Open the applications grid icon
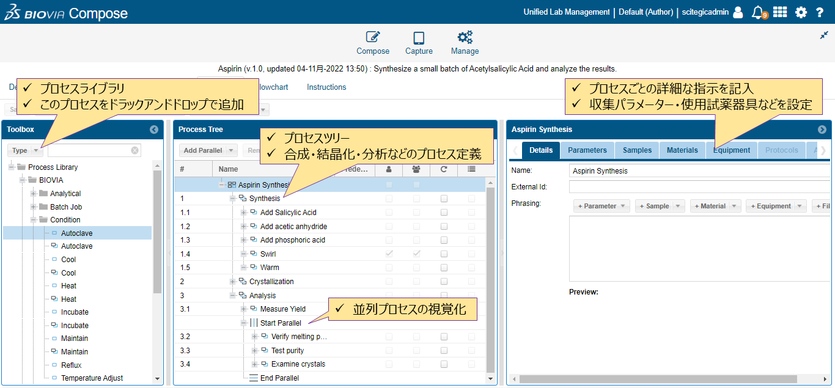Screen dimensions: 835x388 click(x=780, y=12)
